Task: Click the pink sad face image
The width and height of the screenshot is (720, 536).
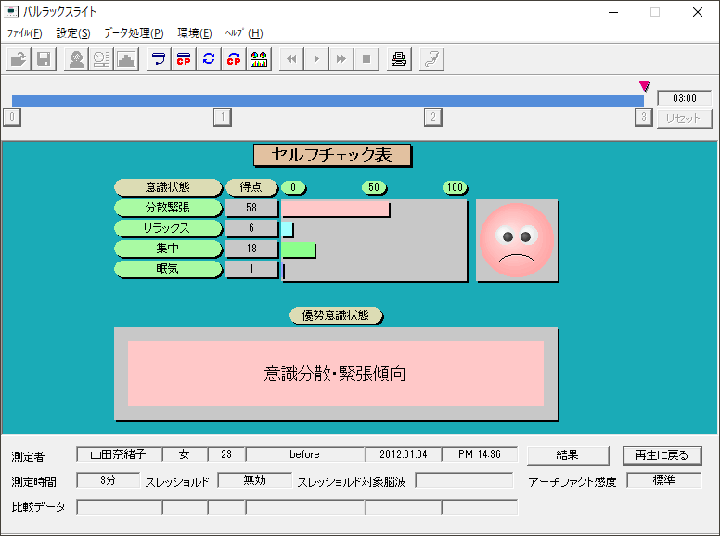Action: 517,240
